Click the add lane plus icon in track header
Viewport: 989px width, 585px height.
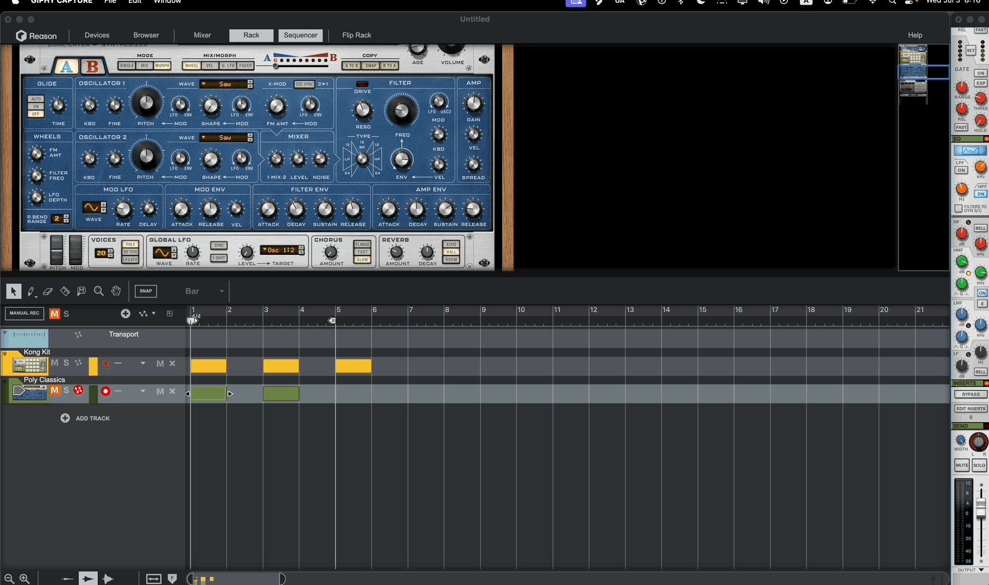point(125,314)
